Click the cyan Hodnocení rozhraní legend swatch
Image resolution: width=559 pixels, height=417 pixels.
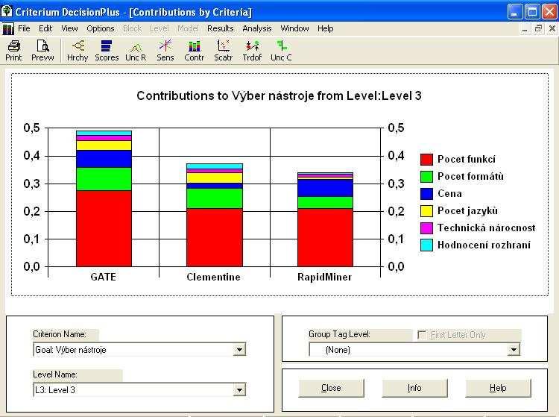427,245
